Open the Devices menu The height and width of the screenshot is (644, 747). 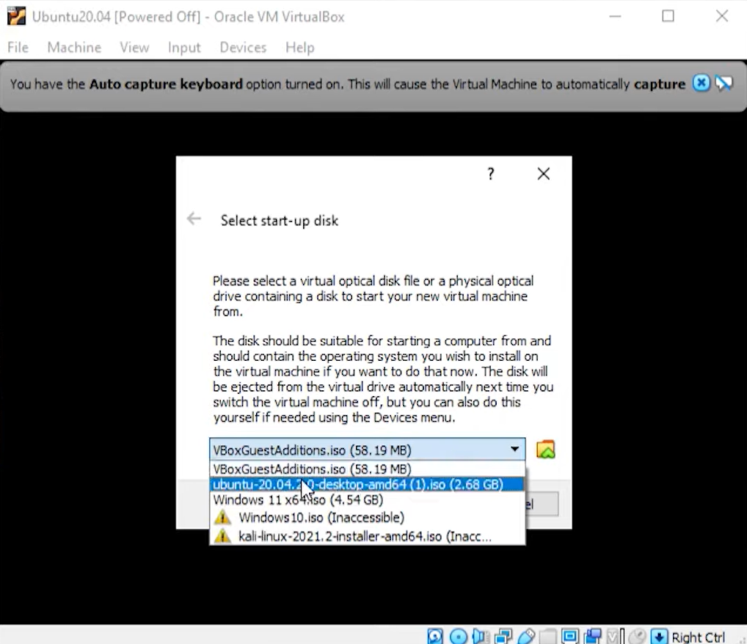point(242,47)
